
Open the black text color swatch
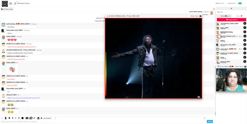(x=23, y=118)
